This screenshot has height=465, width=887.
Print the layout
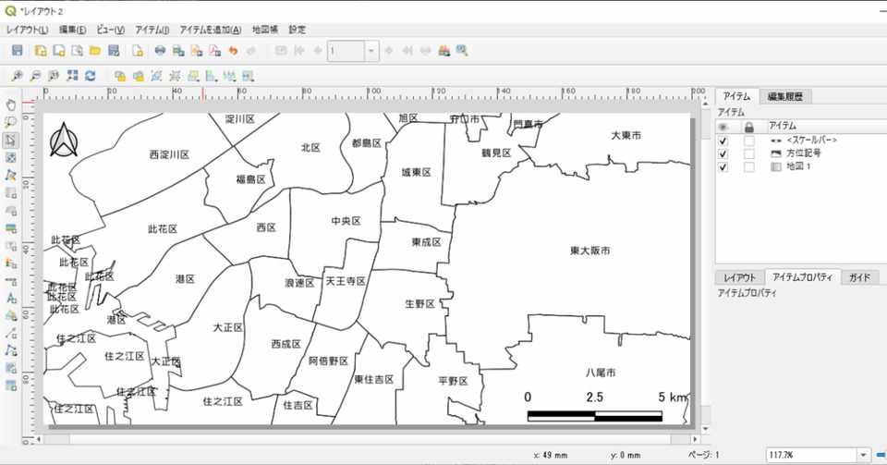point(160,50)
